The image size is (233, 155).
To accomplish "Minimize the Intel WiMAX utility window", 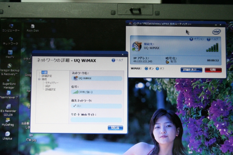I will [x=216, y=25].
